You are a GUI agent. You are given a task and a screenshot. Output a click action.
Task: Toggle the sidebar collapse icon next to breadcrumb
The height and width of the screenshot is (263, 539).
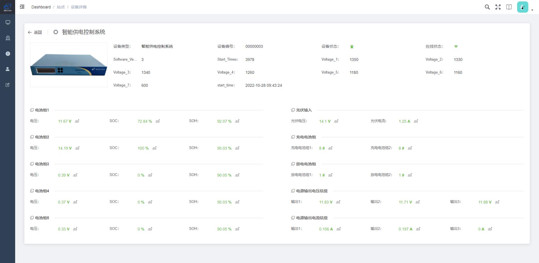click(x=22, y=7)
